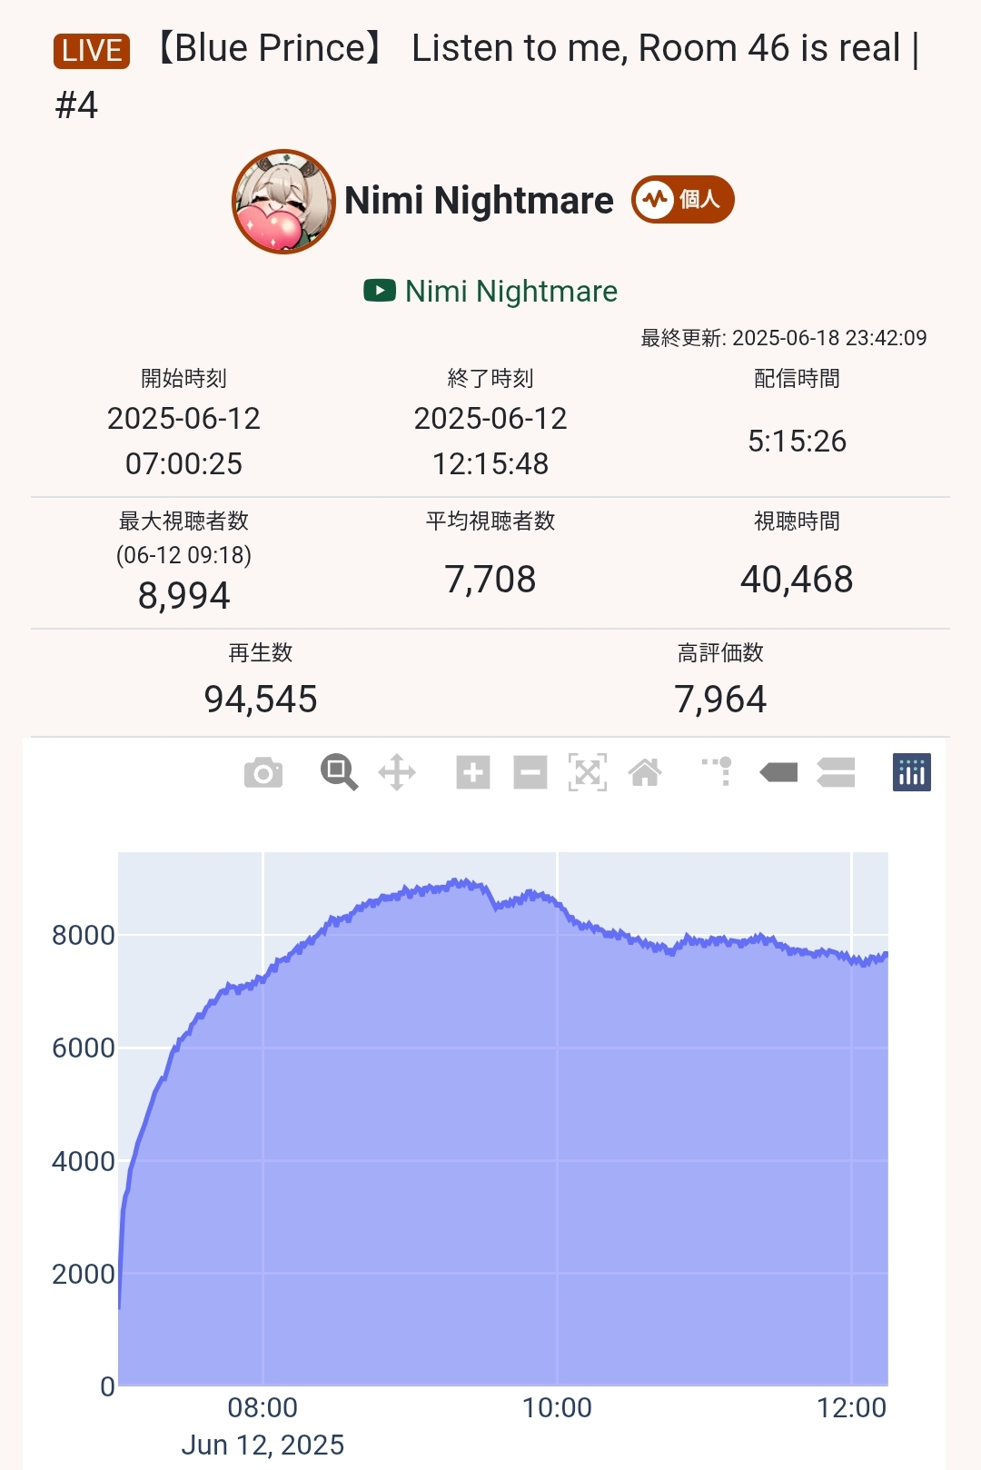Click the 10:00 x-axis tick label
The height and width of the screenshot is (1470, 981).
[x=557, y=1407]
